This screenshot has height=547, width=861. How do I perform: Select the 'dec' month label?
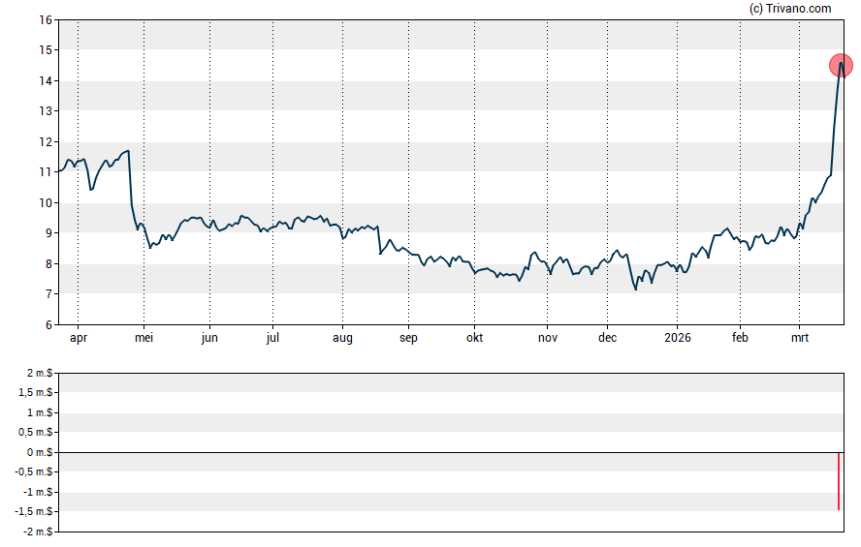[607, 338]
